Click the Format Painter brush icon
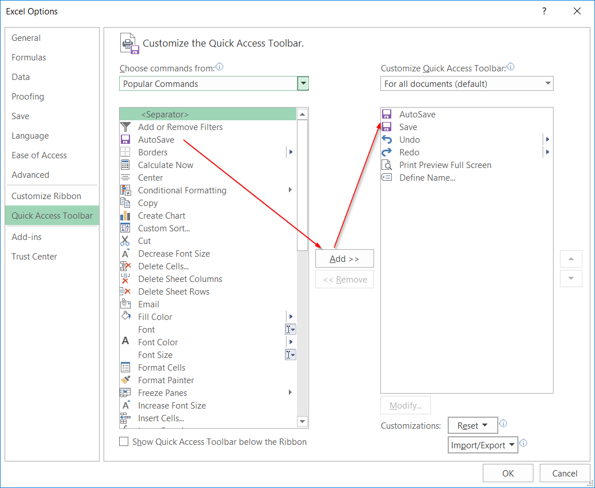This screenshot has height=488, width=595. (x=125, y=380)
